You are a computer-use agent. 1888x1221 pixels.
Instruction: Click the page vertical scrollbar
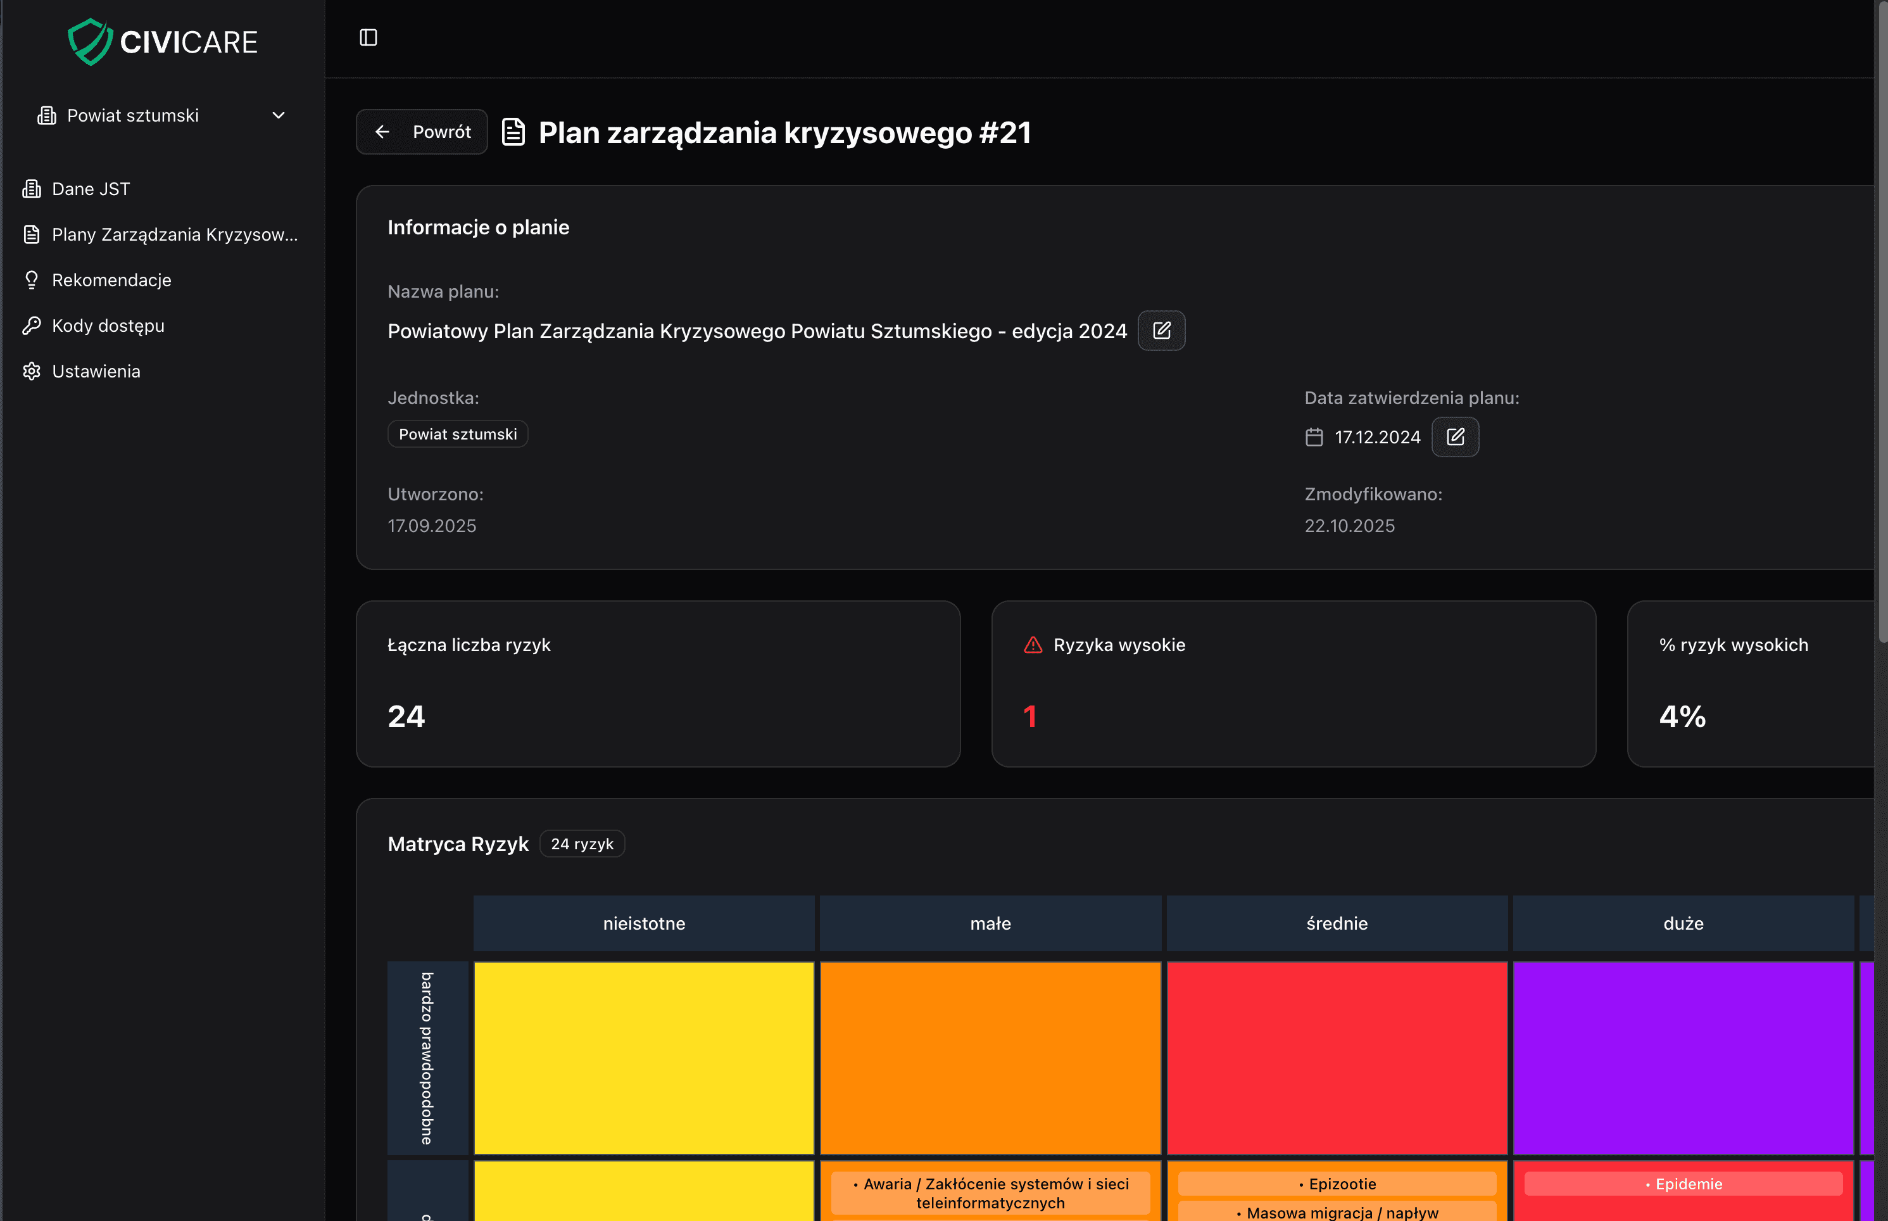[1882, 321]
